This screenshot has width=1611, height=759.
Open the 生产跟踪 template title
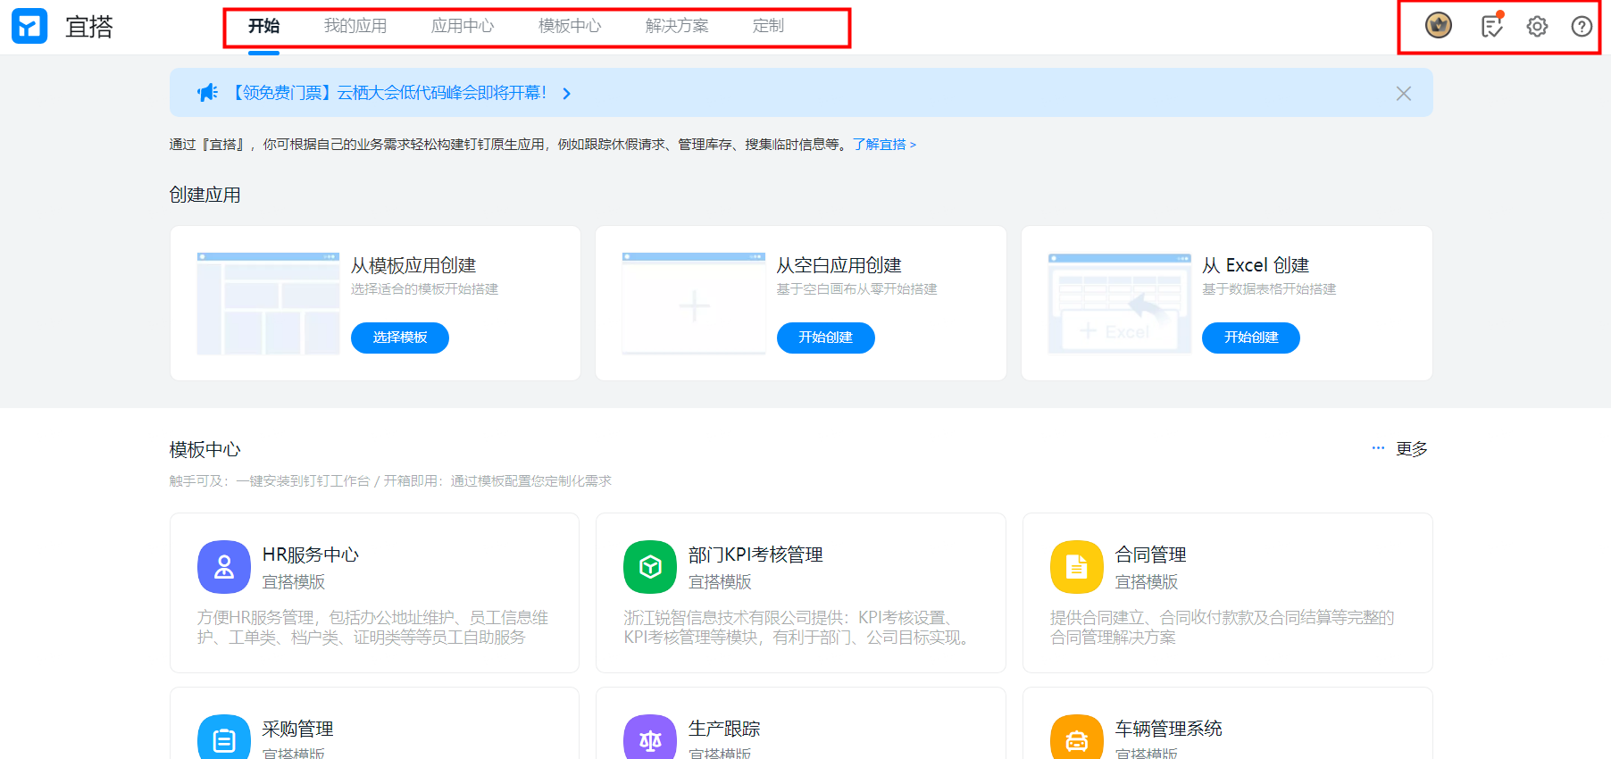coord(724,729)
